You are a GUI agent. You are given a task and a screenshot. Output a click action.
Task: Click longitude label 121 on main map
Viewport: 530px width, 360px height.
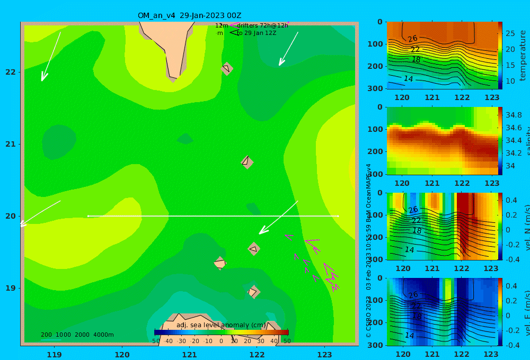[189, 355]
